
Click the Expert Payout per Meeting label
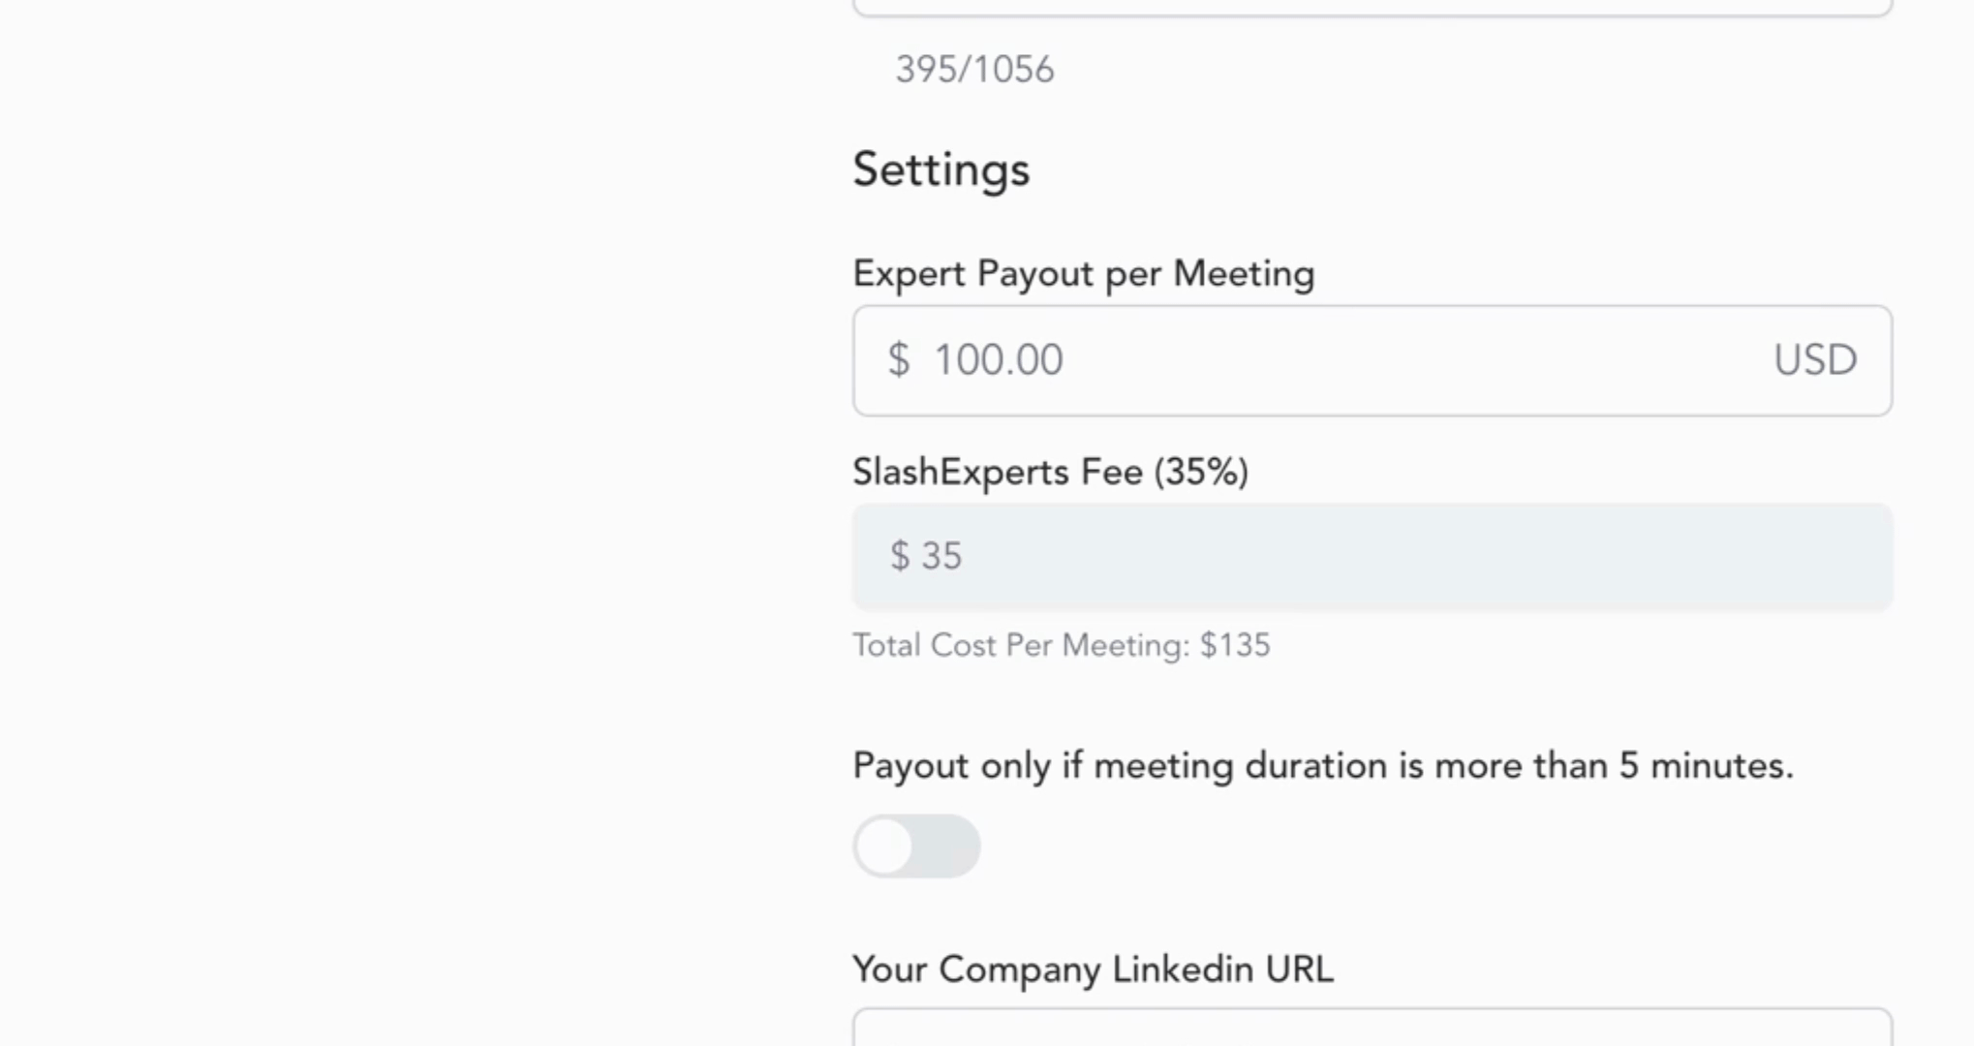click(1083, 274)
